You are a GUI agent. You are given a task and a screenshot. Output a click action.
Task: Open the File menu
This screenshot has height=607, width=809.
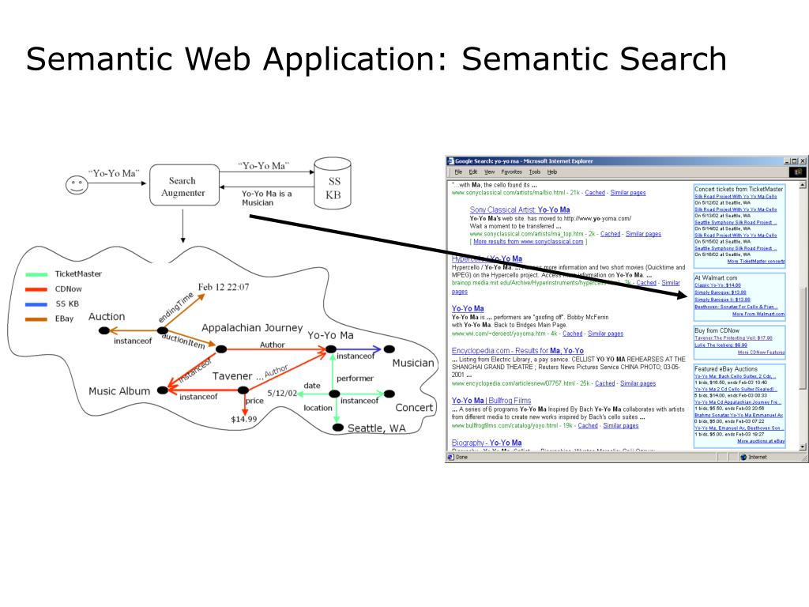(458, 172)
